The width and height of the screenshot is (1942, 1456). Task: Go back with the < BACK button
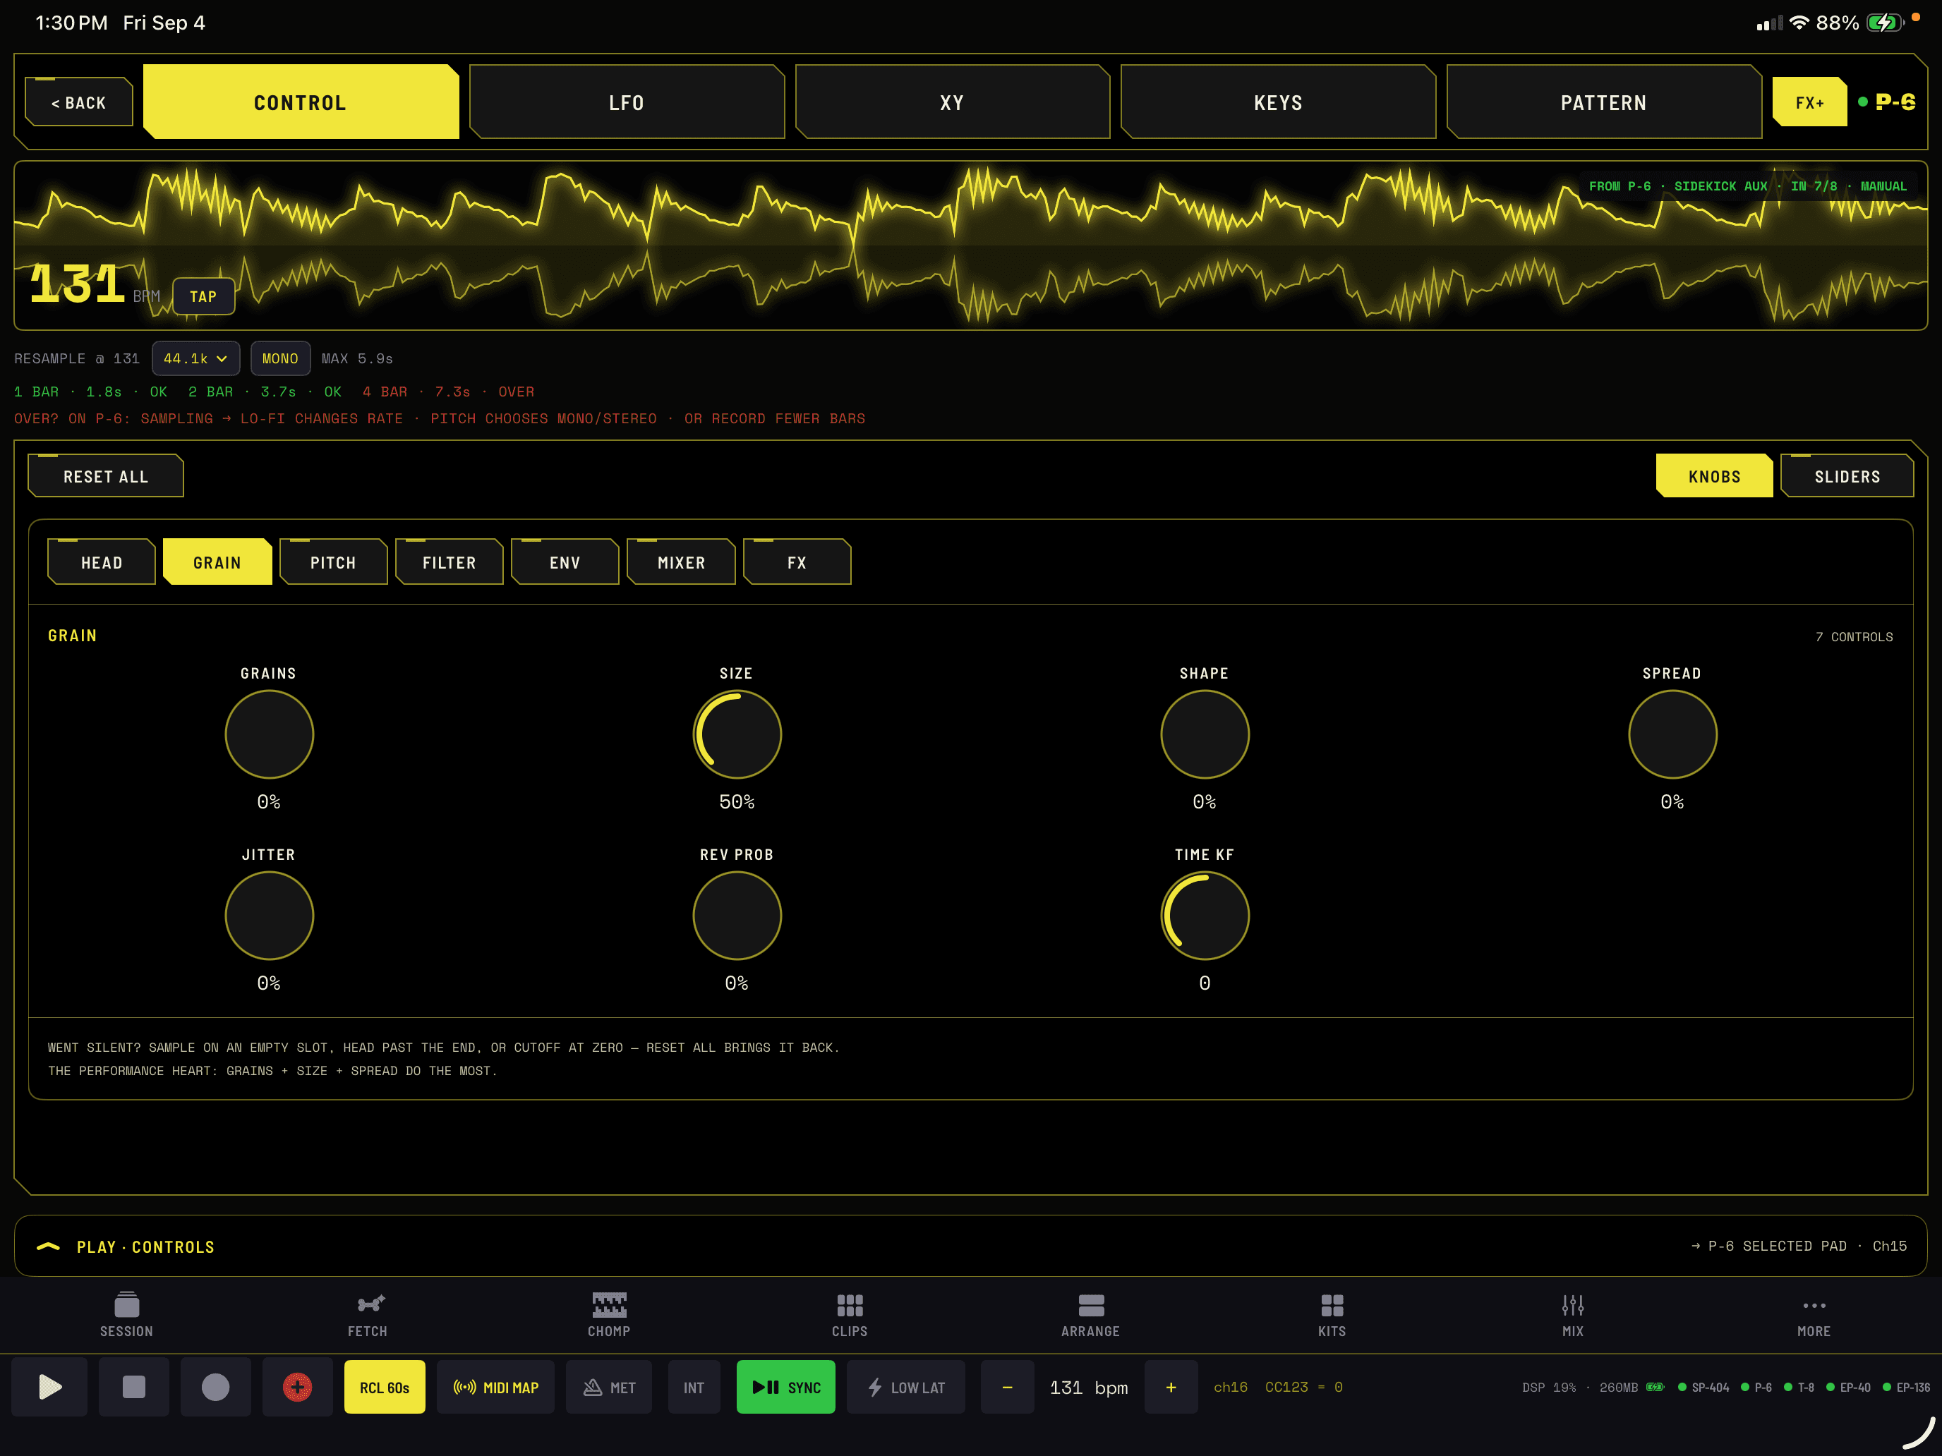click(x=79, y=103)
